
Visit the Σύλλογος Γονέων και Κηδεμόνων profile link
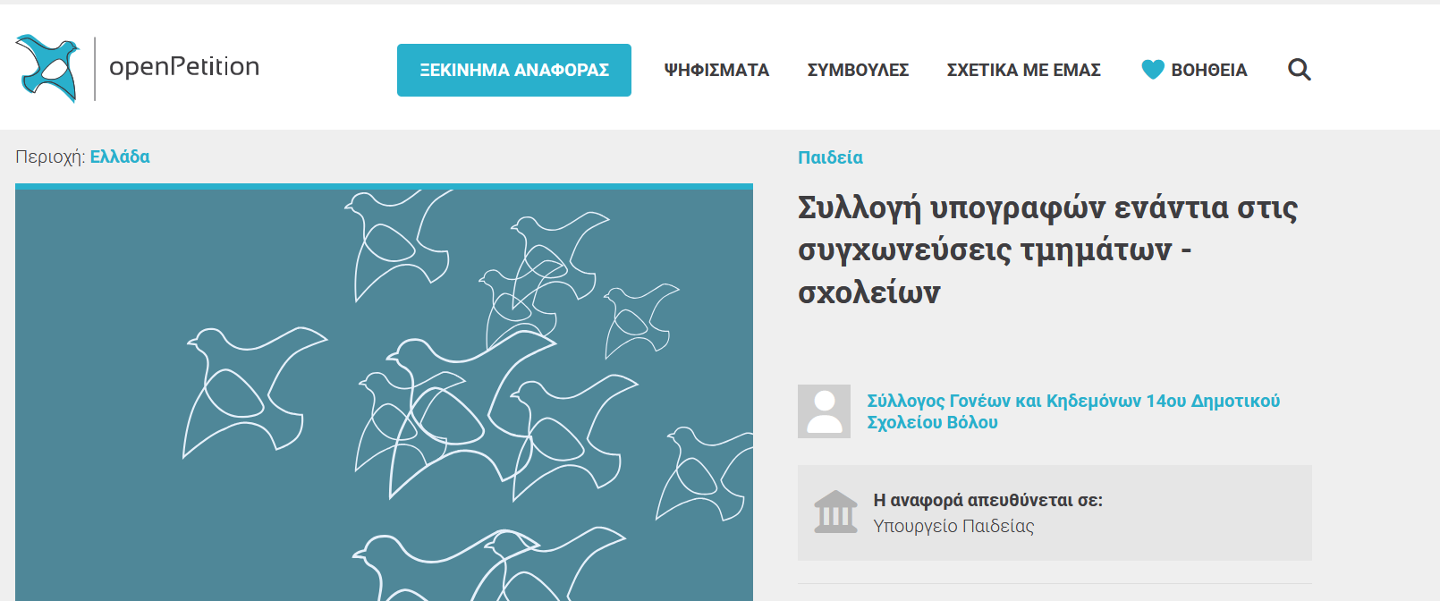[x=1073, y=411]
